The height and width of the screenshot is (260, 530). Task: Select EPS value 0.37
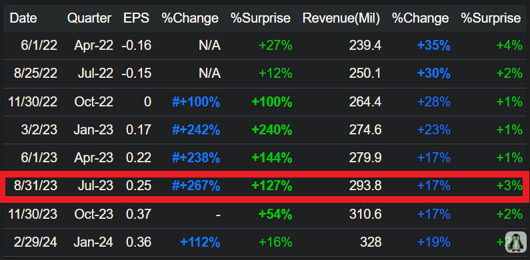click(139, 214)
